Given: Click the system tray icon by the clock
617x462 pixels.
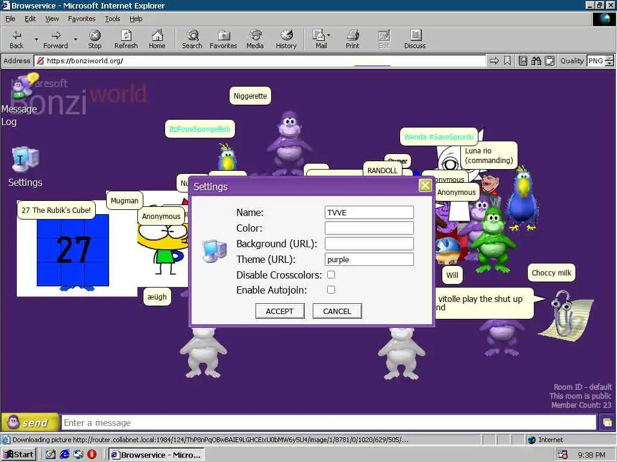Looking at the screenshot, I should [563, 455].
